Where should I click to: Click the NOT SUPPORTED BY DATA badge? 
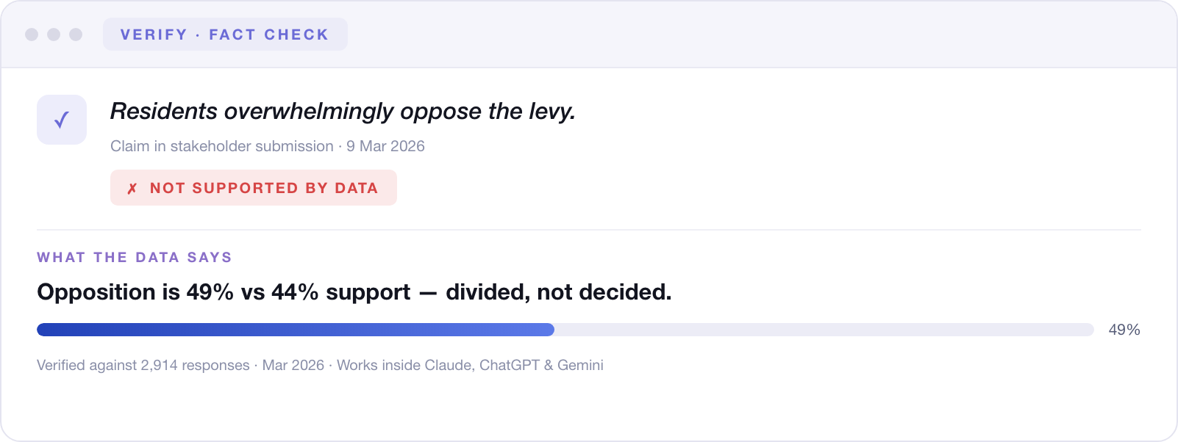[x=254, y=188]
